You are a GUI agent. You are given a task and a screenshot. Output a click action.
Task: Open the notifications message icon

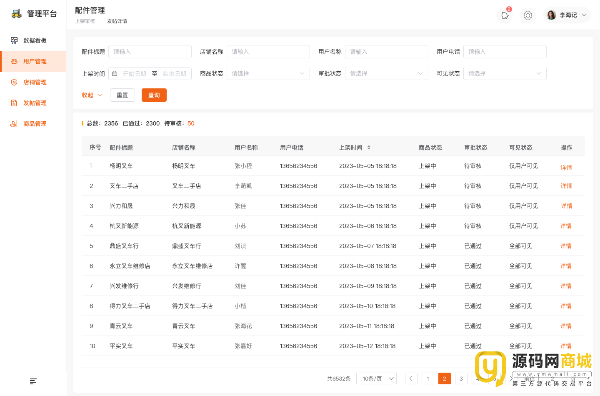click(x=505, y=15)
